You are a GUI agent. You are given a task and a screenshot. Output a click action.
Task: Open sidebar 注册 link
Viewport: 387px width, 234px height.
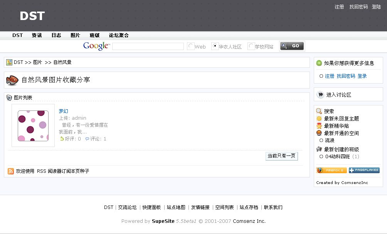(x=330, y=76)
